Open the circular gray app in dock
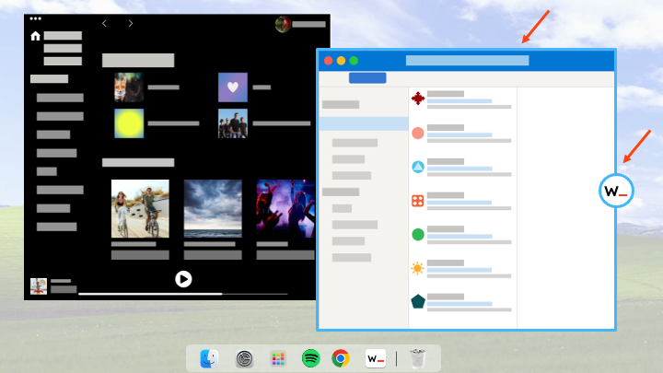 (x=244, y=358)
